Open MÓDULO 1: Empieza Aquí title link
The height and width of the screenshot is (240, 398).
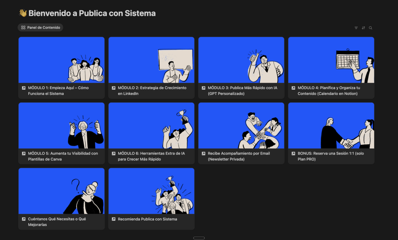(x=58, y=91)
